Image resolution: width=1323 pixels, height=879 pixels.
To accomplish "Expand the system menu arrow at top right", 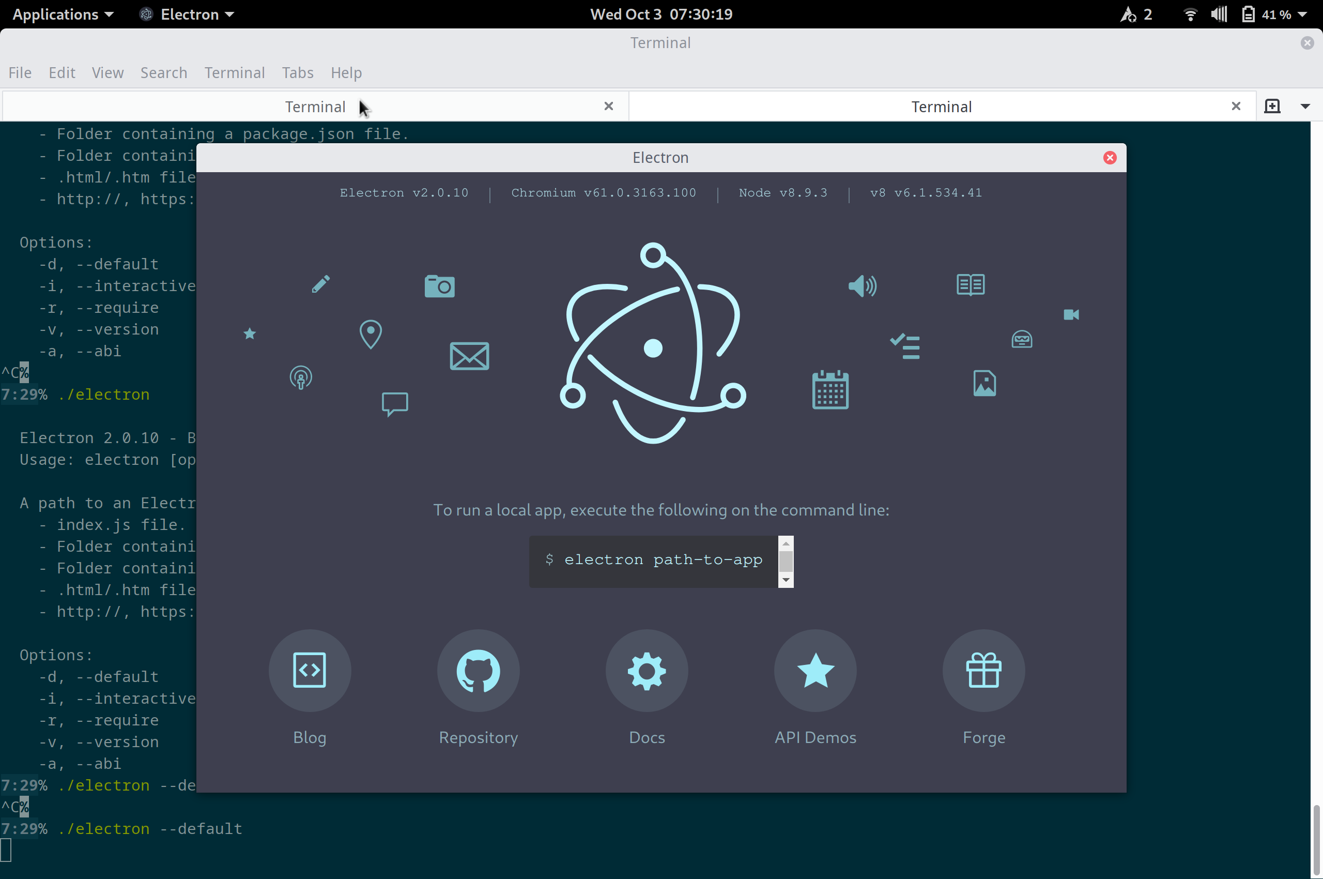I will [1303, 14].
